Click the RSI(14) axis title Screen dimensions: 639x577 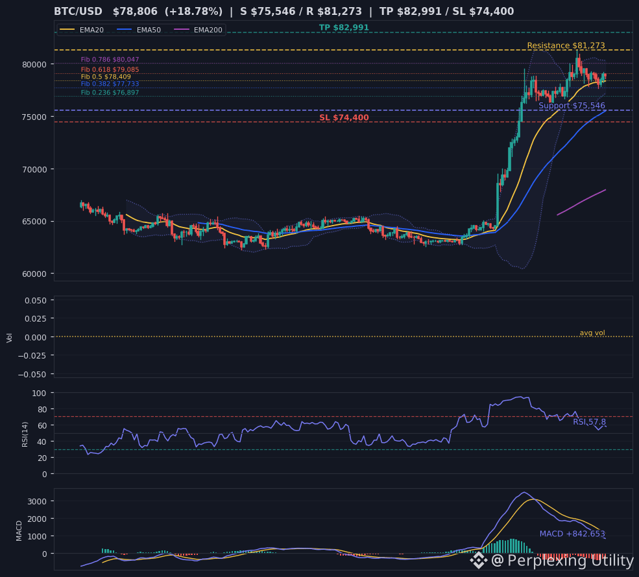click(x=25, y=434)
